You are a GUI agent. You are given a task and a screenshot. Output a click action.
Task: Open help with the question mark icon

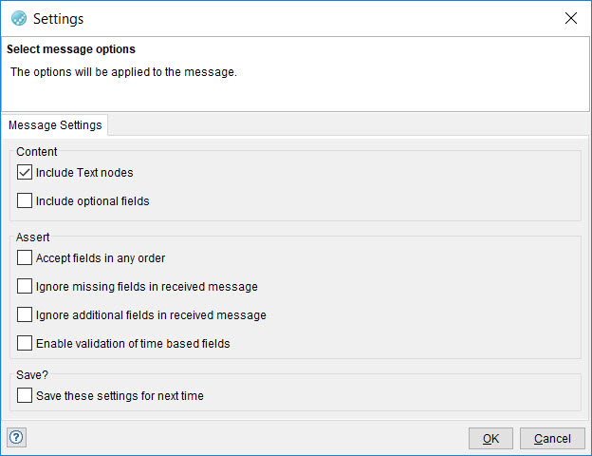[16, 437]
